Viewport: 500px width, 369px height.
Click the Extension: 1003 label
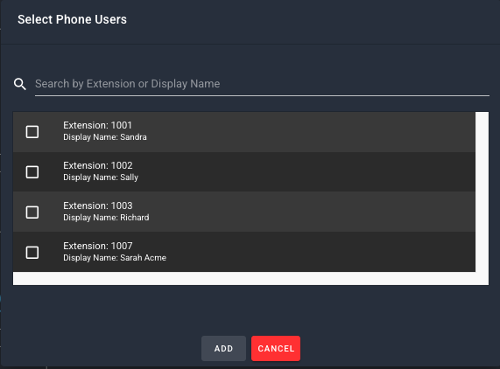pos(98,205)
